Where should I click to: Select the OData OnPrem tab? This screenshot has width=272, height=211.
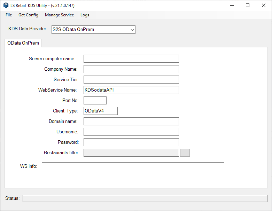pyautogui.click(x=23, y=43)
